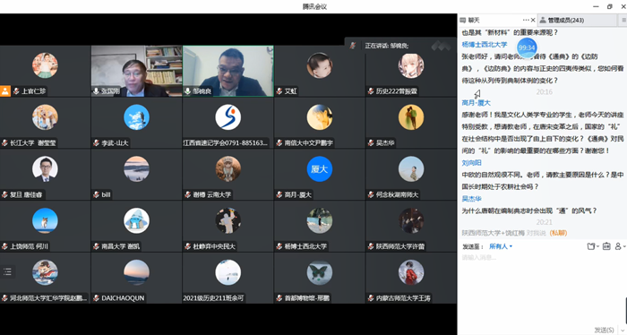Screen dimensions: 627x335
Task: Select 邹晓良's active speaker video
Action: click(x=228, y=71)
